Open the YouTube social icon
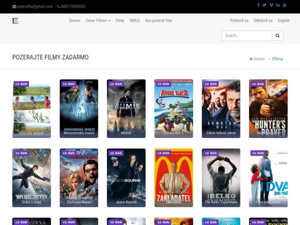 pos(284,5)
